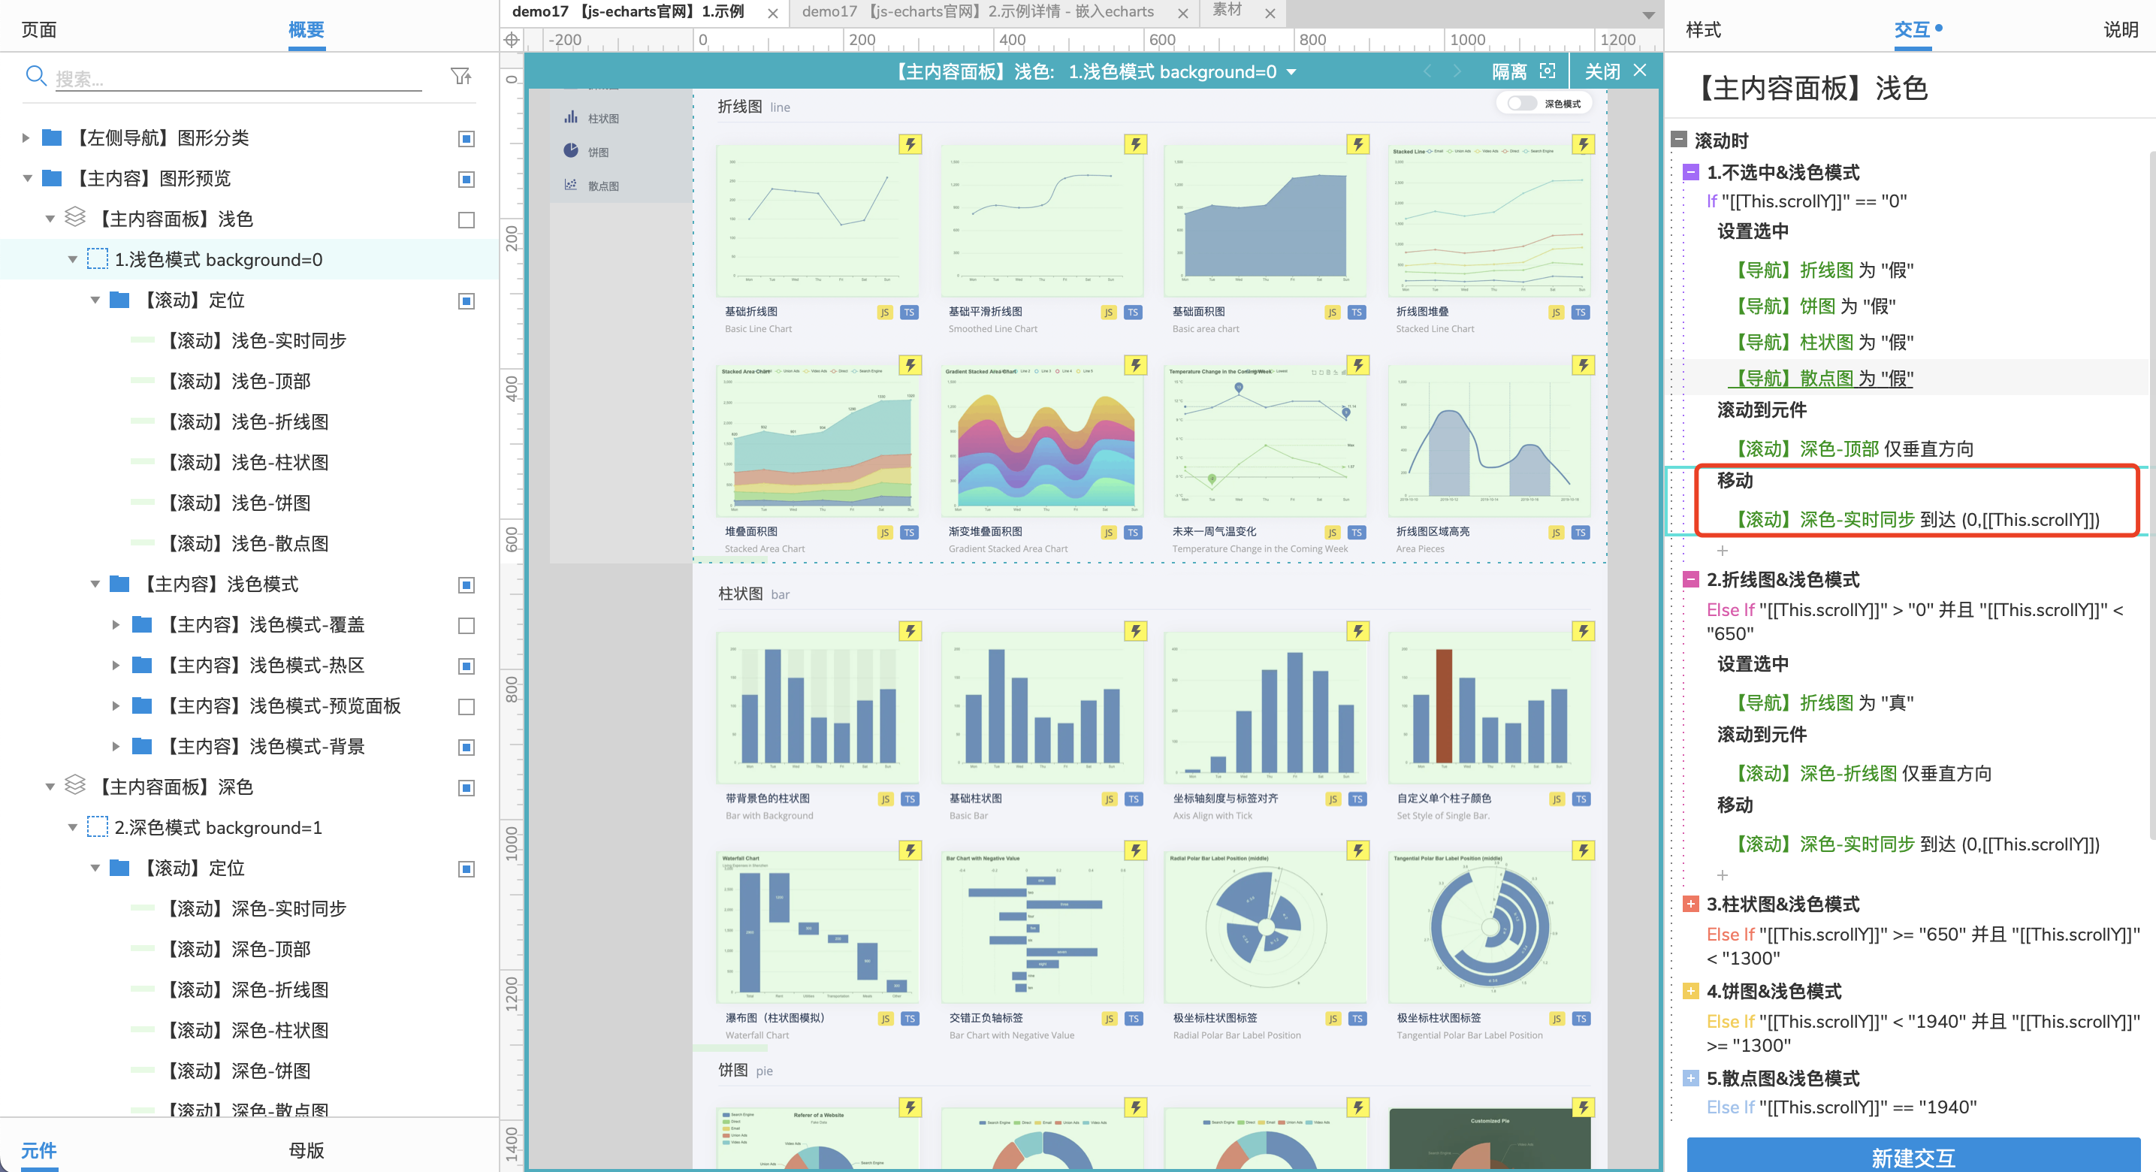The image size is (2156, 1172).
Task: Switch to the 元件 bottom tab
Action: pos(38,1149)
